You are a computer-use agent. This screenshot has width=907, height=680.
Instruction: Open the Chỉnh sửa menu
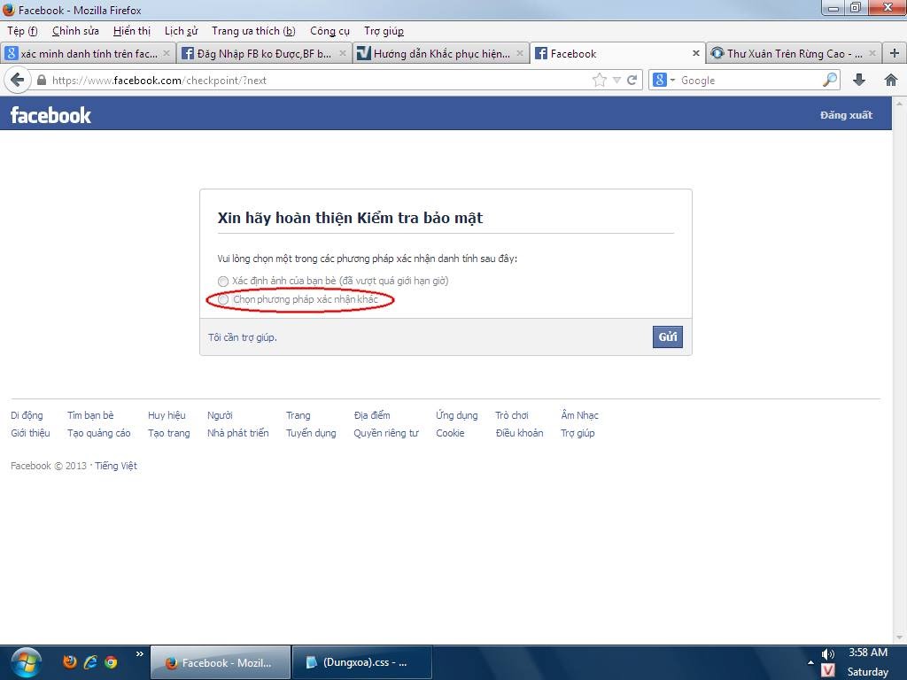75,31
